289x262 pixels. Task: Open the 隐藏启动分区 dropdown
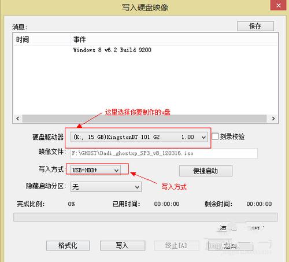tap(106, 187)
